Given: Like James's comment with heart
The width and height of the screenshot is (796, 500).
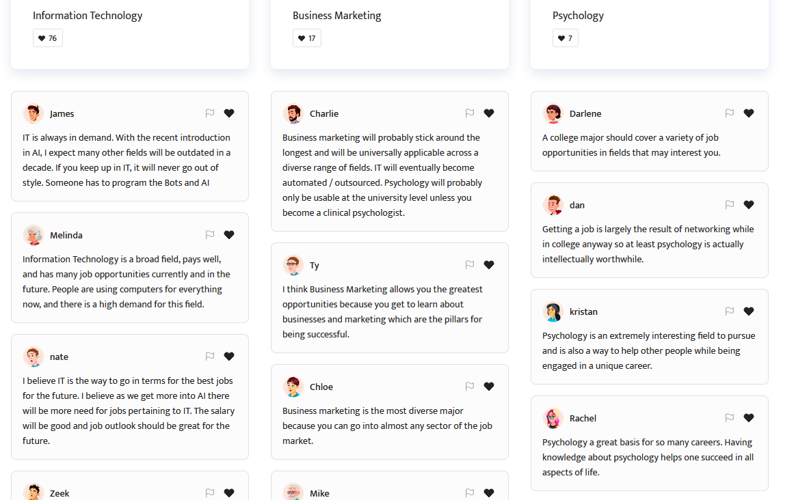Looking at the screenshot, I should point(229,113).
